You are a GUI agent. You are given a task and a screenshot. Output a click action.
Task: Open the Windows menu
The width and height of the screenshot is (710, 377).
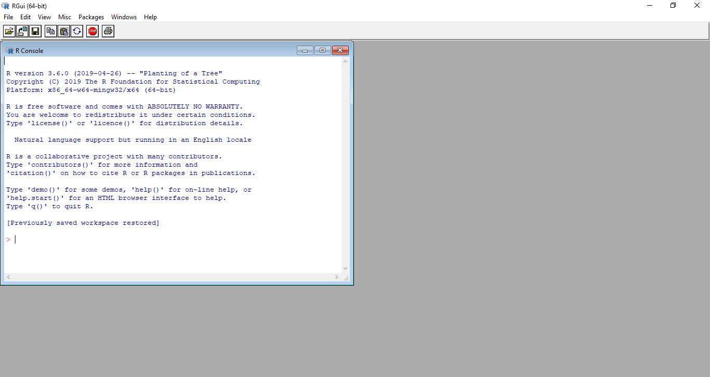click(x=124, y=17)
